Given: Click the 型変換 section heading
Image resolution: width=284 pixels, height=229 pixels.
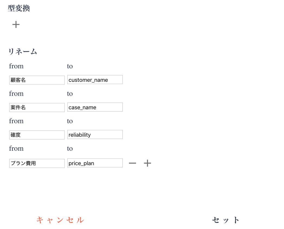Looking at the screenshot, I should [x=19, y=8].
